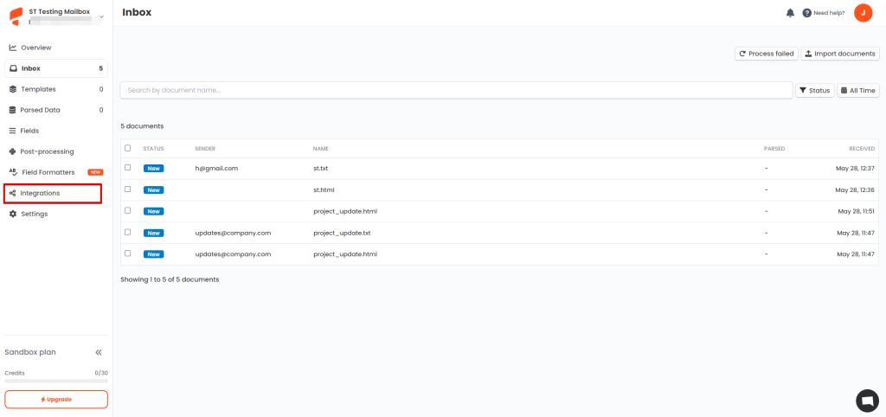The width and height of the screenshot is (886, 417).
Task: Click the Import documents button
Action: (x=840, y=54)
